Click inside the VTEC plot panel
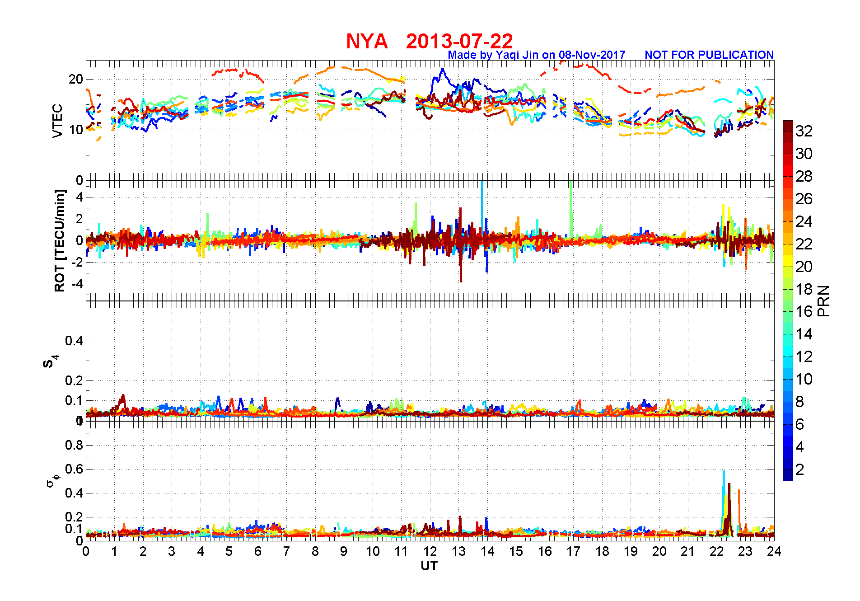The height and width of the screenshot is (601, 860). click(x=430, y=120)
